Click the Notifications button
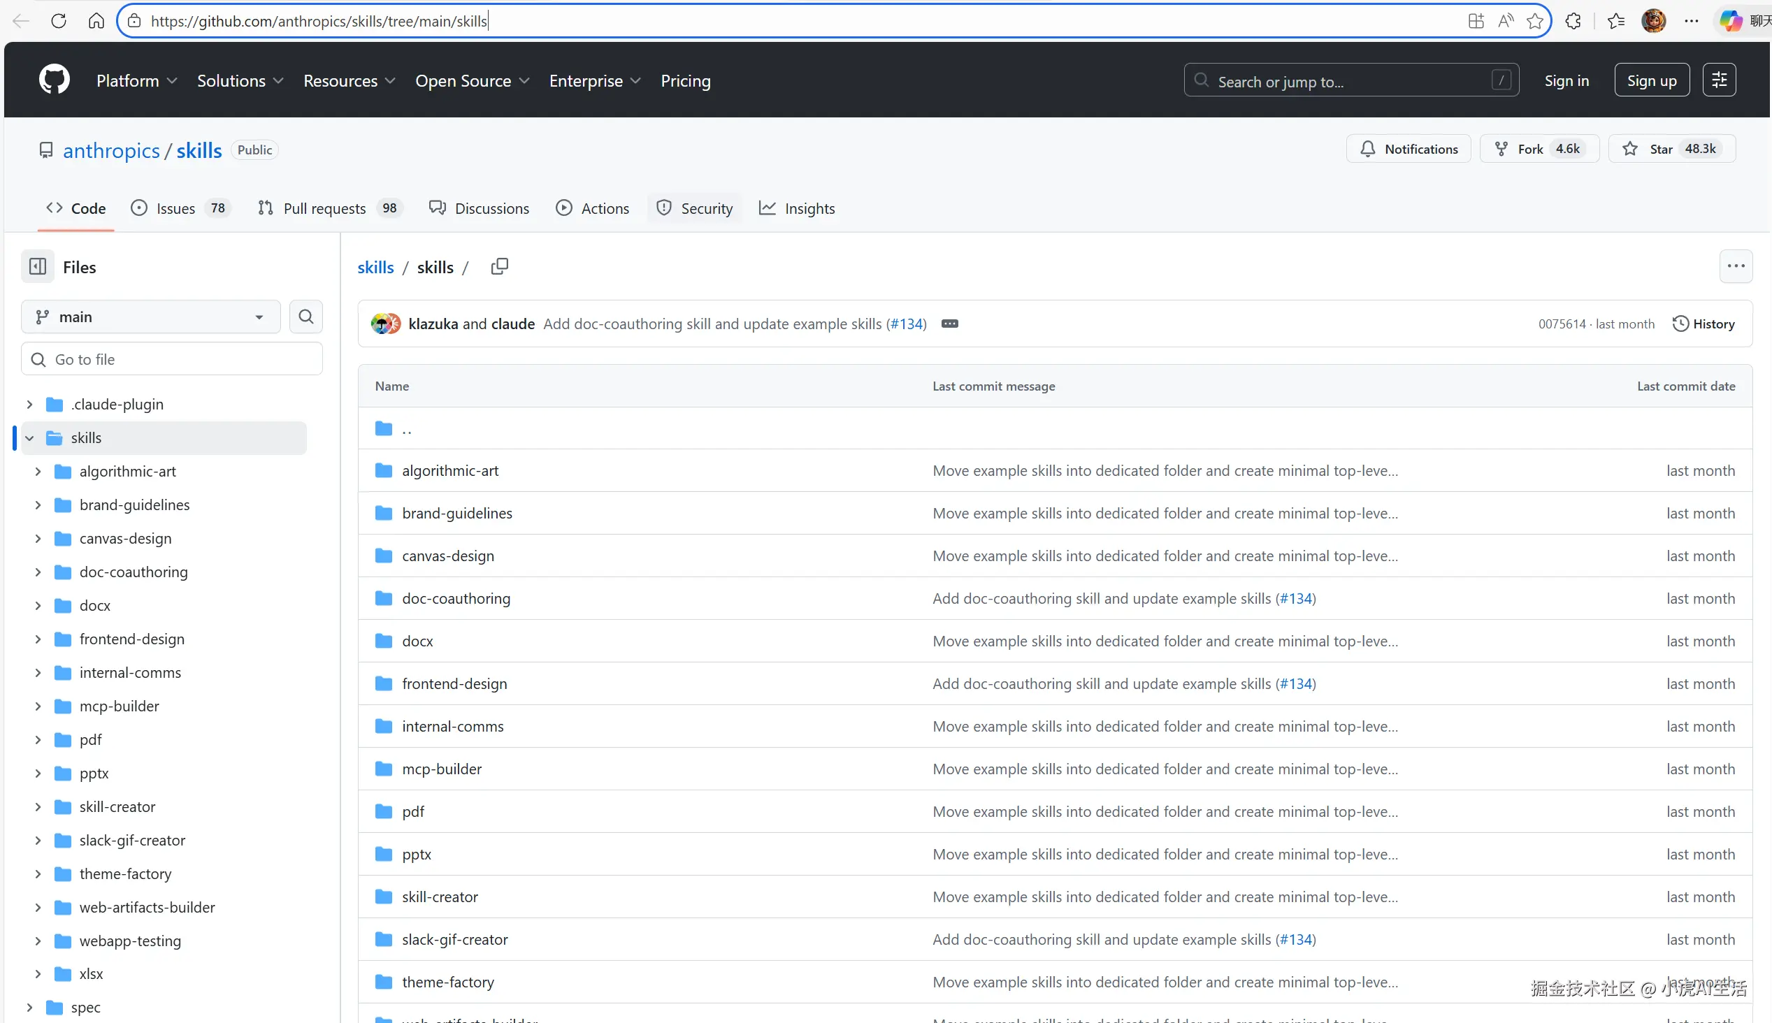This screenshot has width=1772, height=1023. (1408, 149)
